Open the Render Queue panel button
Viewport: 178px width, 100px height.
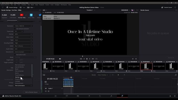(x=167, y=7)
